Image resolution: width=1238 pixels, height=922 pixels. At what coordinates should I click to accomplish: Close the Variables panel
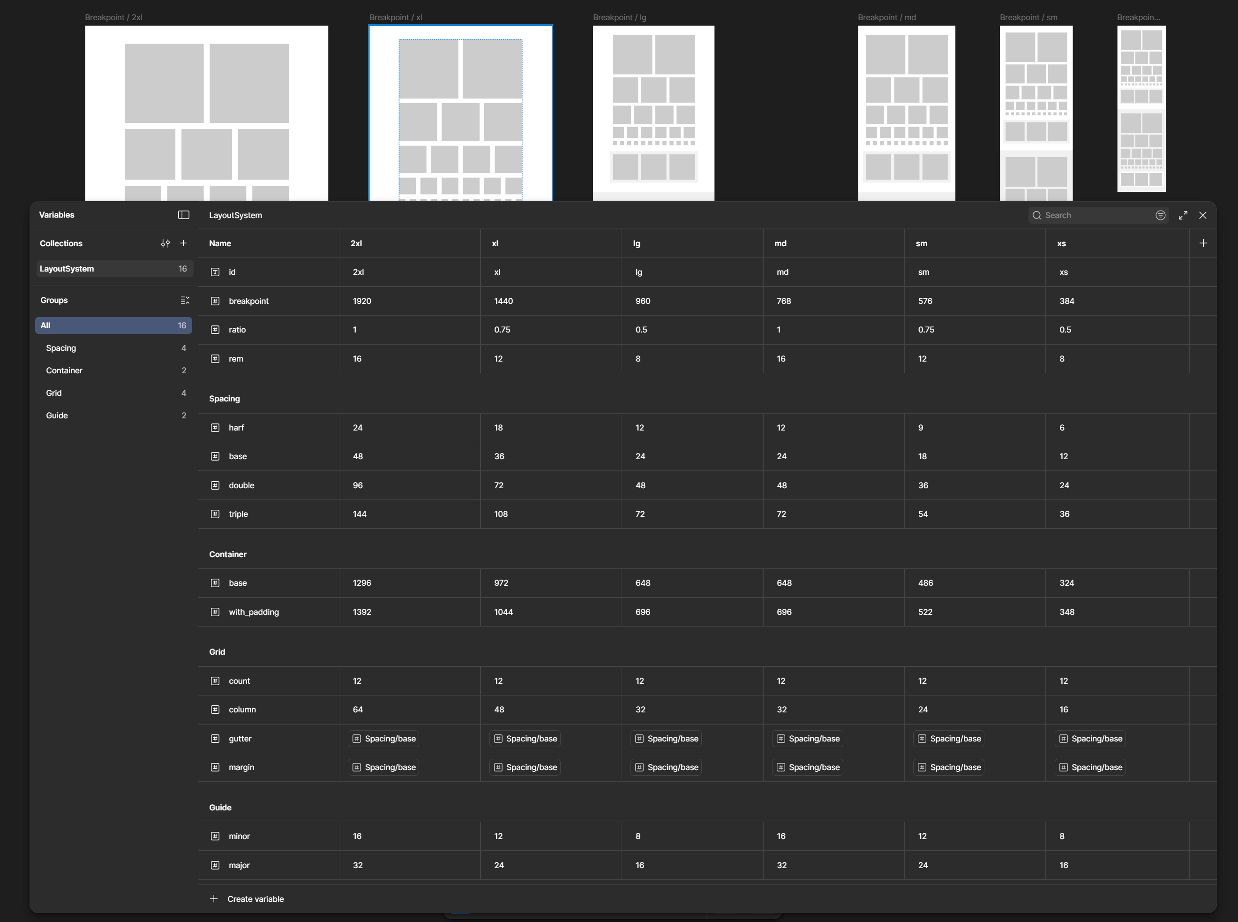[x=1203, y=215]
